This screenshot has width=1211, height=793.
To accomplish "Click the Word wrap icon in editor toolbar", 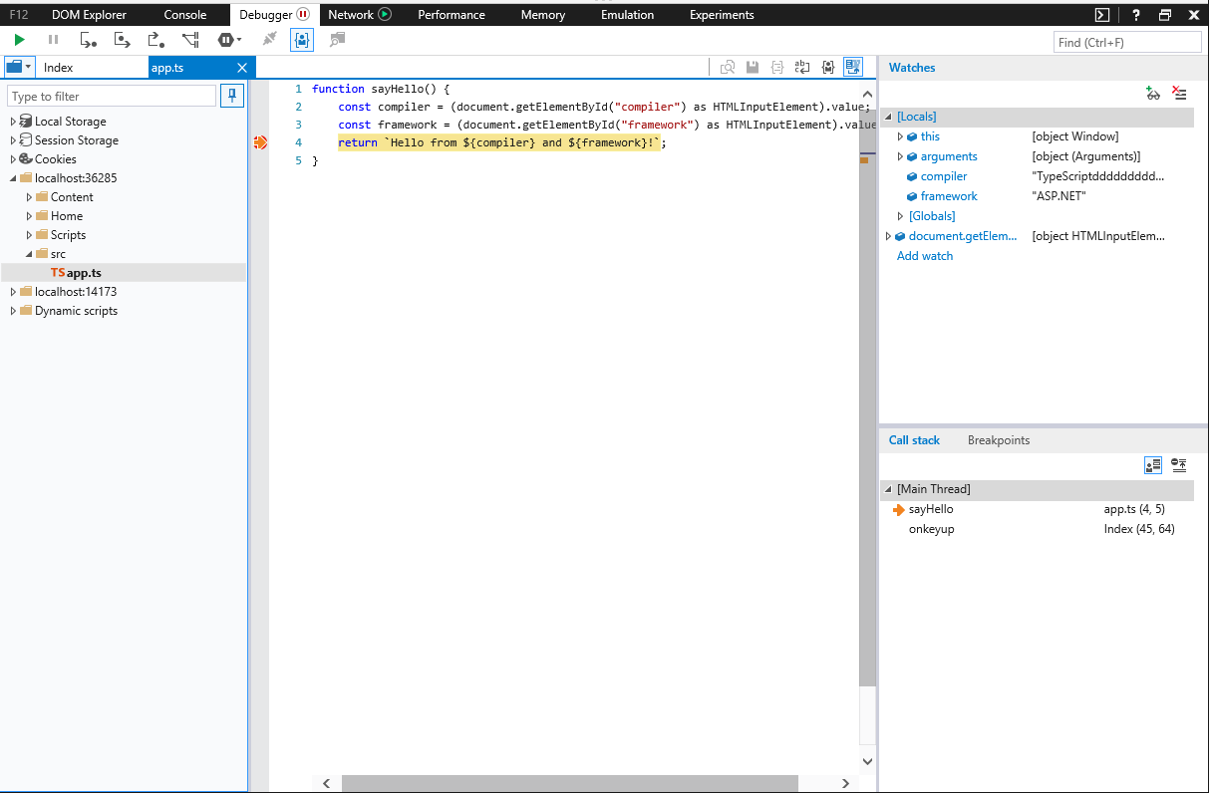I will (802, 68).
